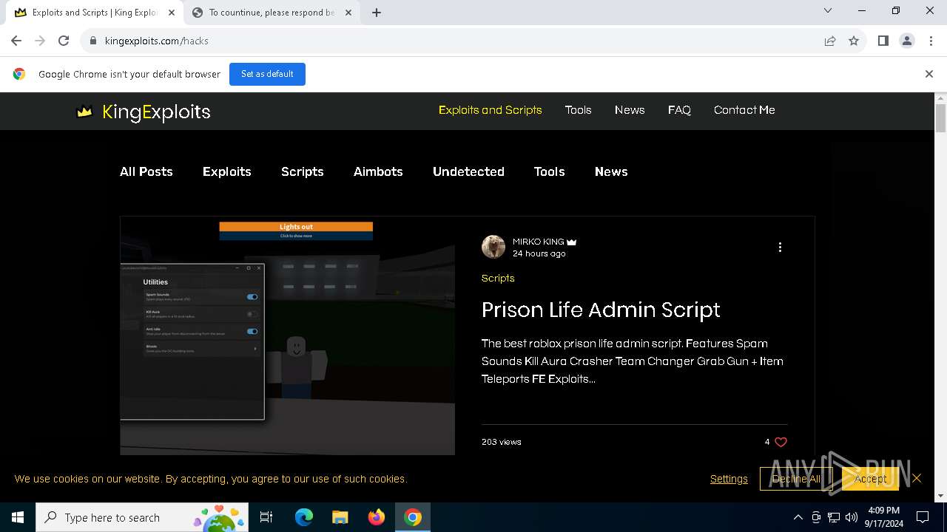Screen dimensions: 947x532
Task: Close the cookie banner
Action: [917, 478]
